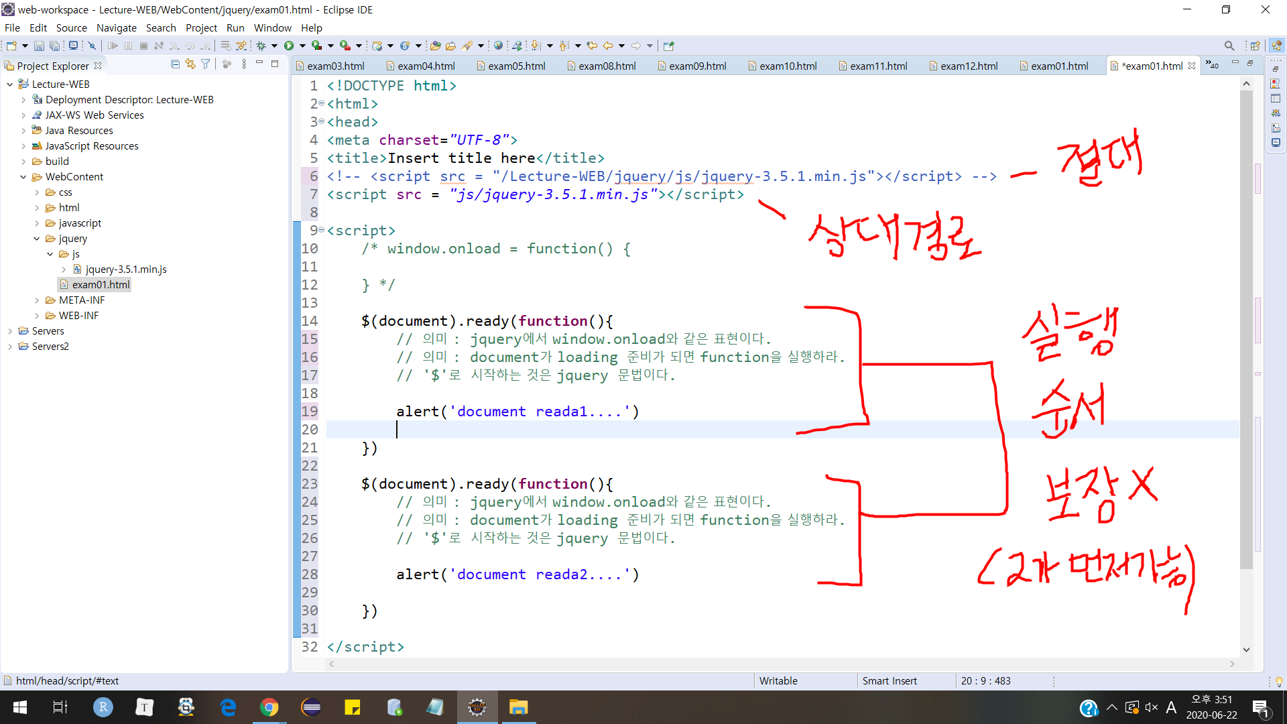The width and height of the screenshot is (1287, 724).
Task: Toggle Link with Editor in Project Explorer
Action: [190, 64]
